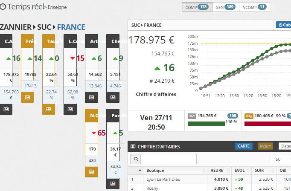Show chart for the Articles card
This screenshot has width=291, height=191.
[x=92, y=98]
